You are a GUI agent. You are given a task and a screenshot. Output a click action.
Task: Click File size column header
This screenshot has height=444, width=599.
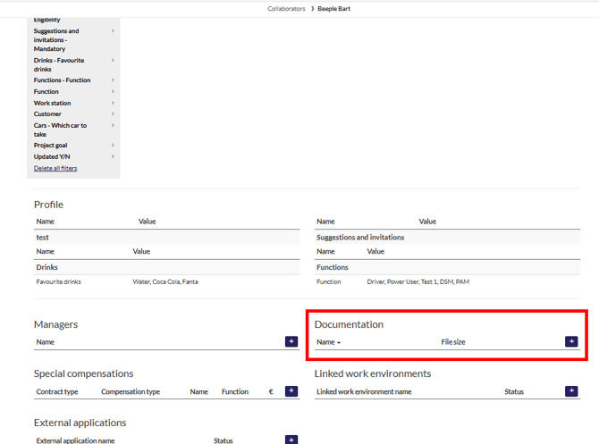pyautogui.click(x=453, y=342)
